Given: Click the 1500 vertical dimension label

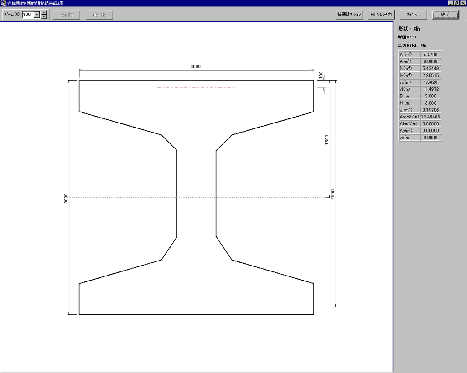Looking at the screenshot, I should coord(327,139).
